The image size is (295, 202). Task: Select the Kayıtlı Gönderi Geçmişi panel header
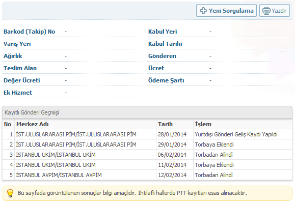click(x=147, y=112)
